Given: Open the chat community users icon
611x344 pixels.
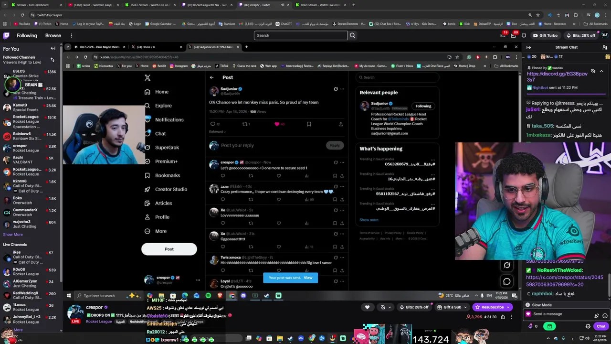Looking at the screenshot, I should click(x=605, y=47).
